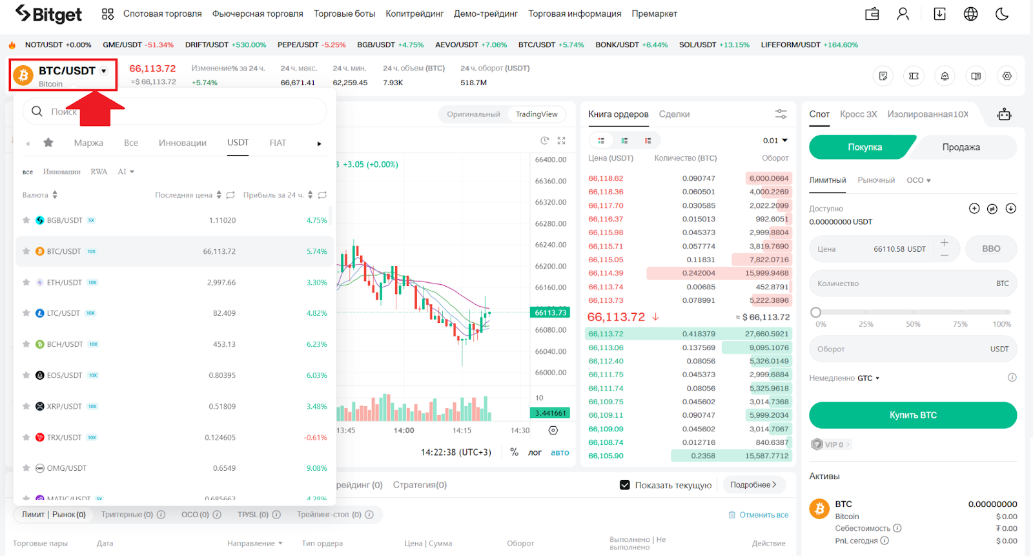Open the OCO order type dropdown
1033x556 pixels.
tap(918, 180)
